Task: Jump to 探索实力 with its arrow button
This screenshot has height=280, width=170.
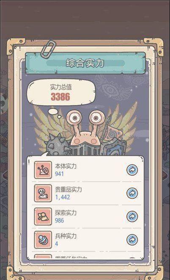Action: click(132, 217)
